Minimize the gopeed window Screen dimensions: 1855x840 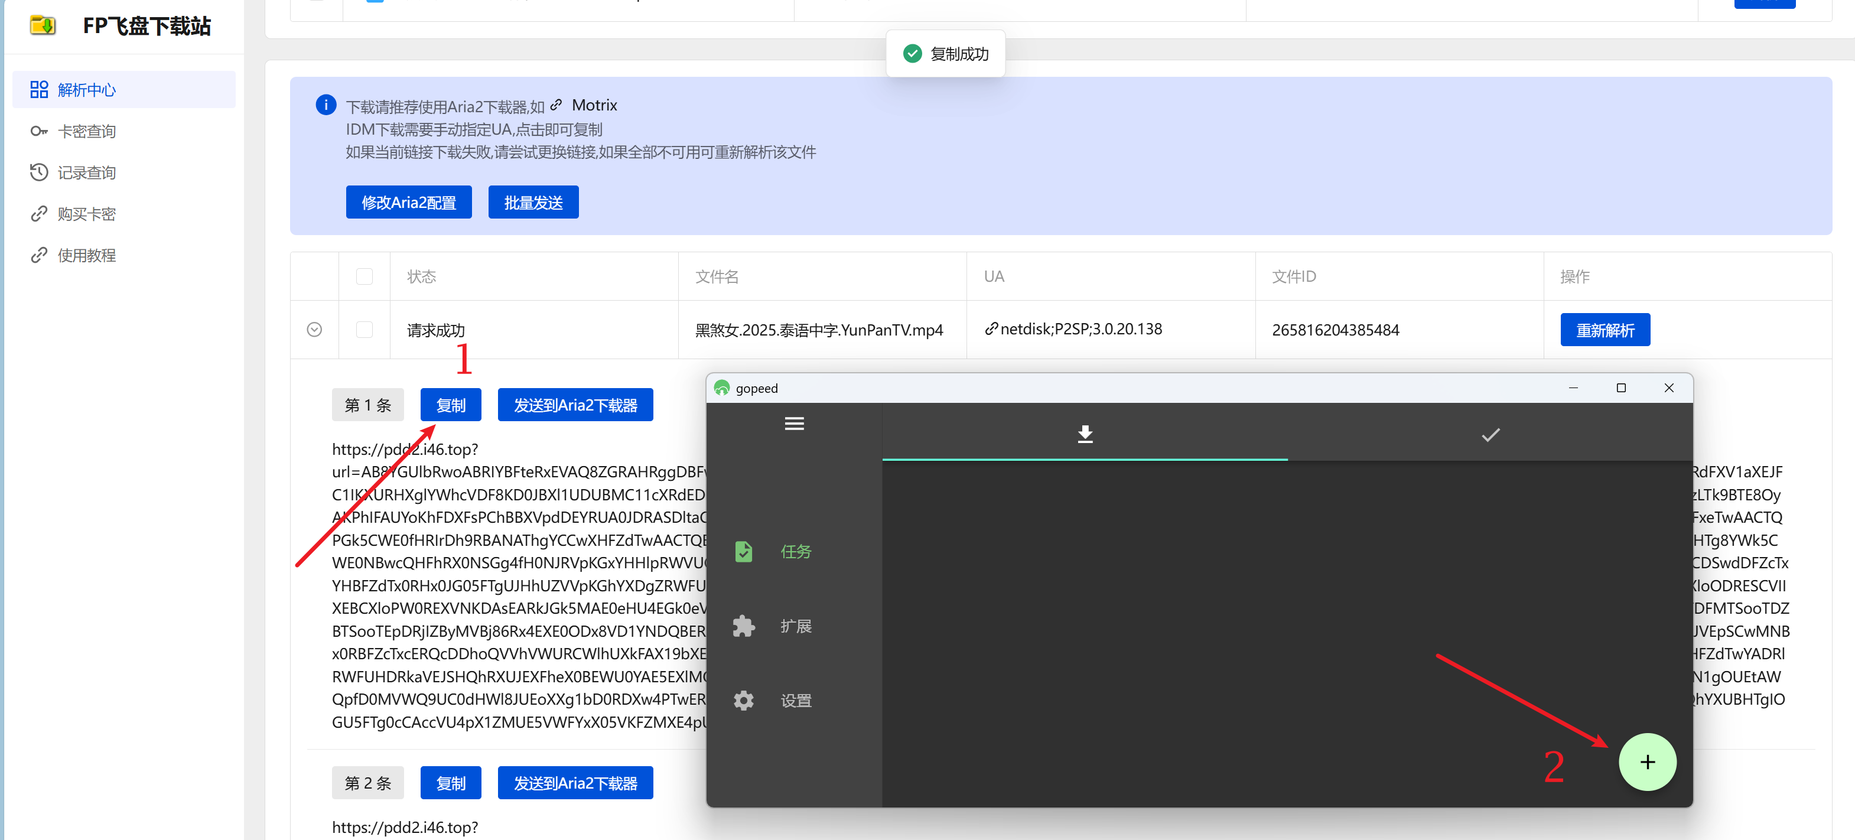(1573, 388)
